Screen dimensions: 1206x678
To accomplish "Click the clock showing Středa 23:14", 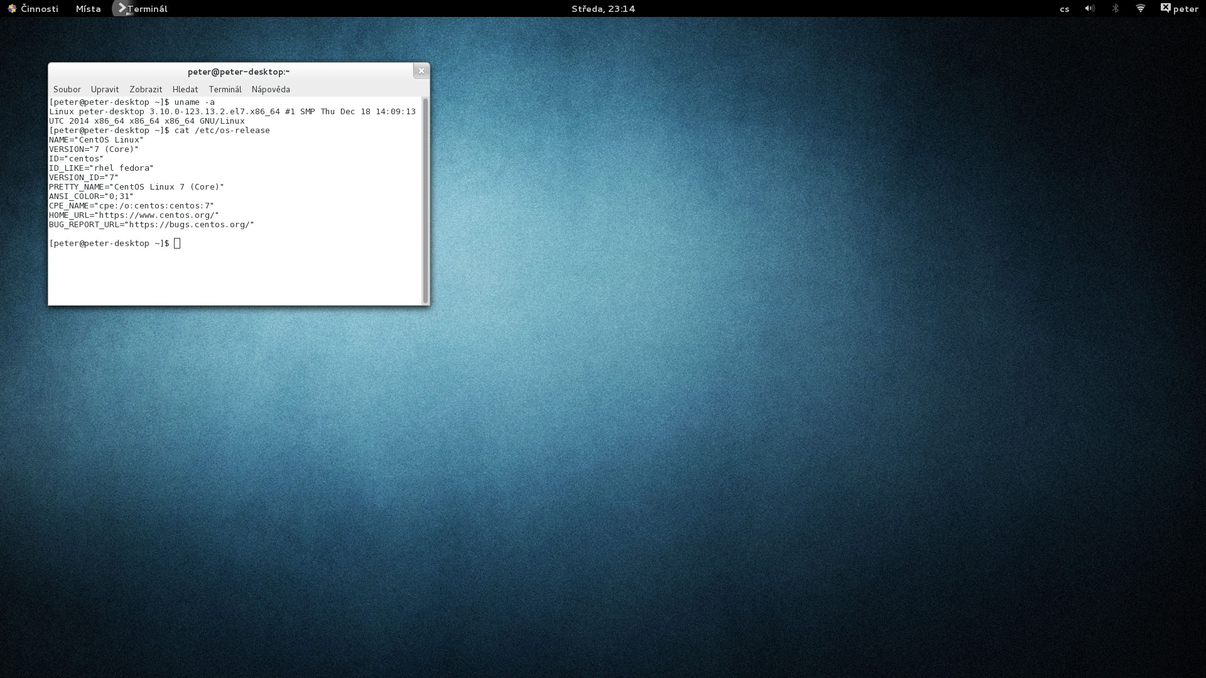I will click(602, 9).
